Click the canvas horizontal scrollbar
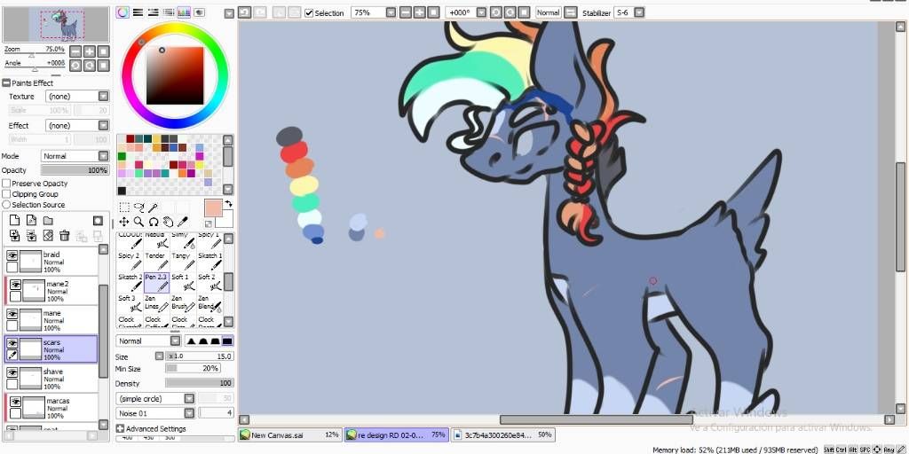909x454 pixels. [x=596, y=419]
